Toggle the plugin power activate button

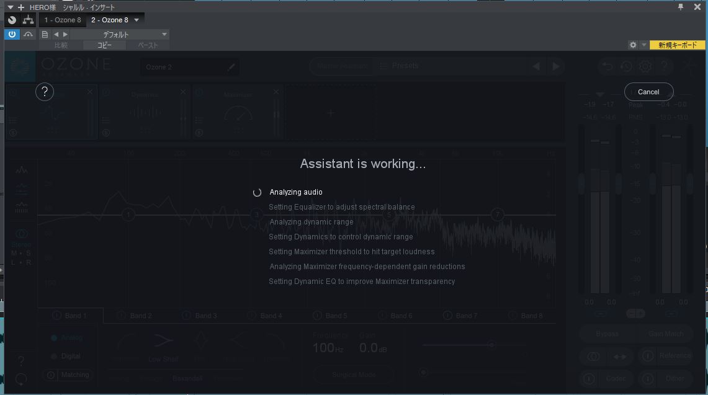coord(12,34)
